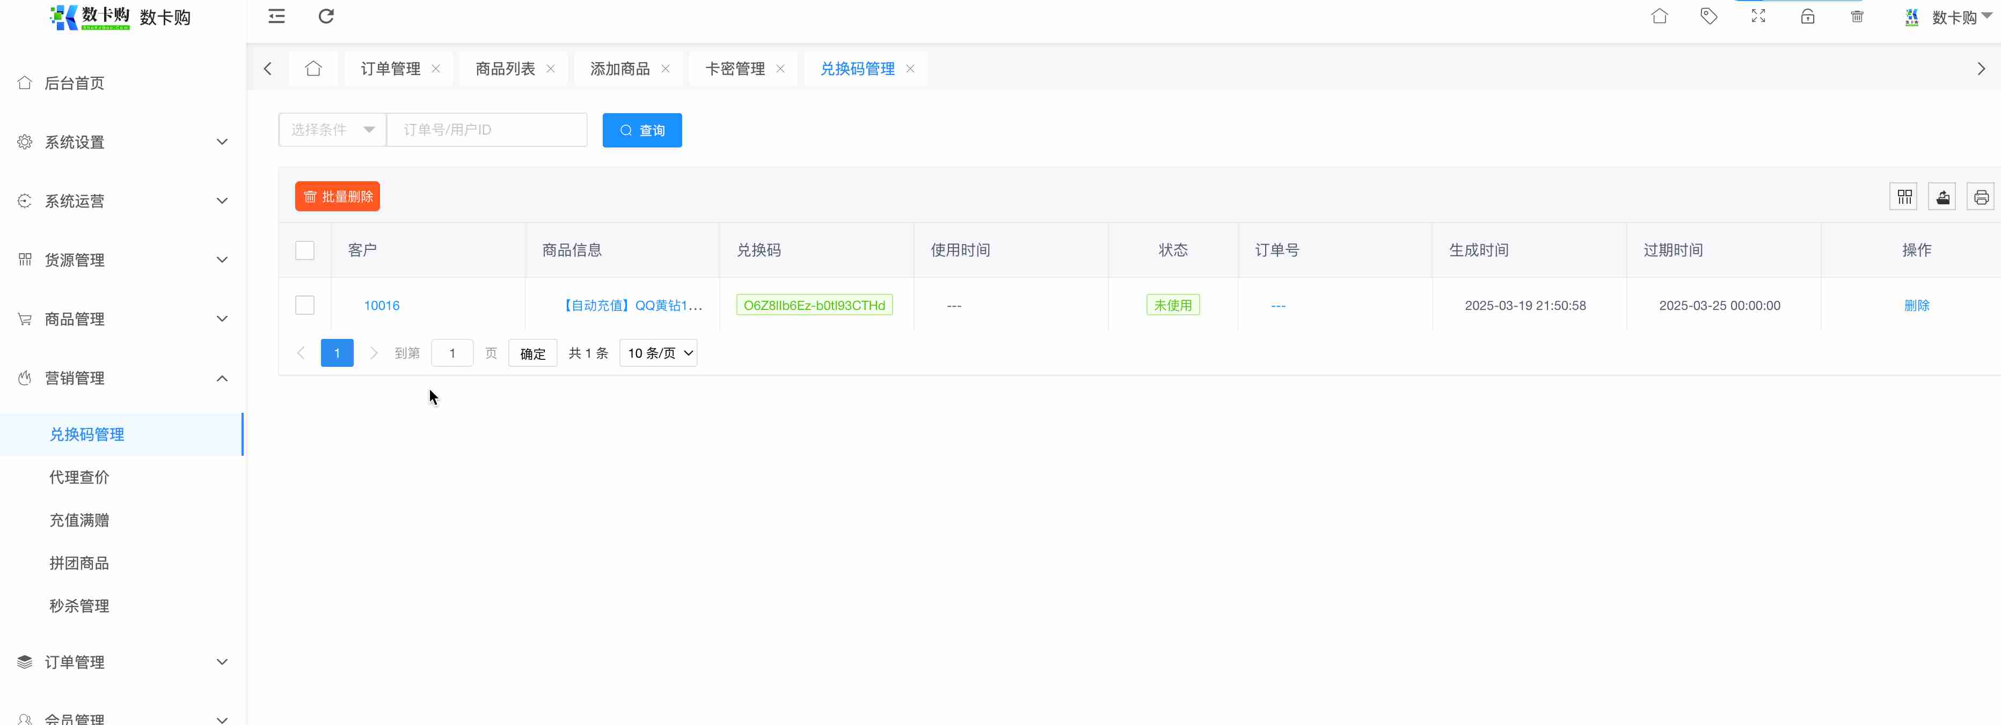The image size is (2001, 725).
Task: Click the print table icon
Action: point(1980,196)
